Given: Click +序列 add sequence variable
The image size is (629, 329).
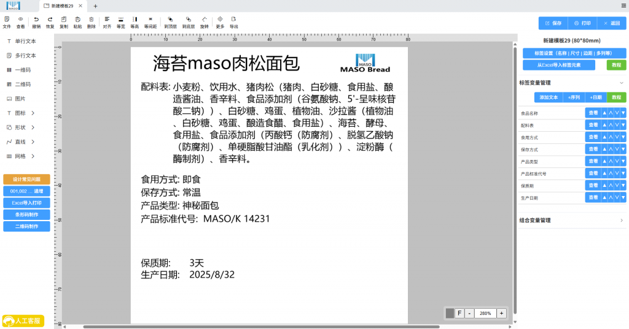Looking at the screenshot, I should click(x=574, y=97).
